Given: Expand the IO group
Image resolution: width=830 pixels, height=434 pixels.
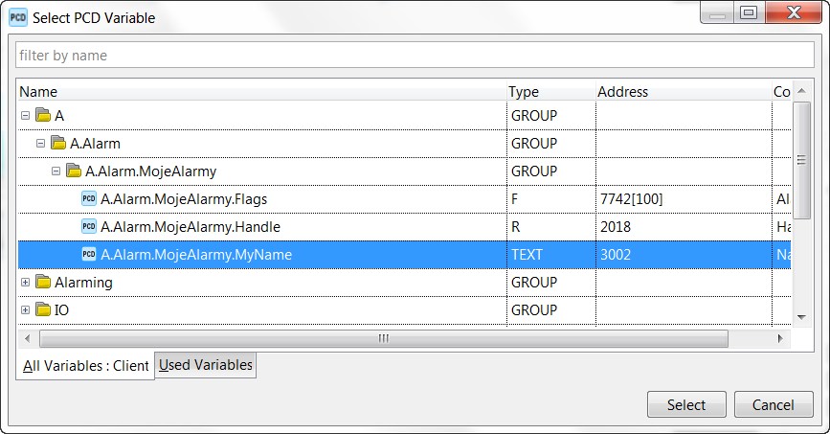Looking at the screenshot, I should coord(25,310).
